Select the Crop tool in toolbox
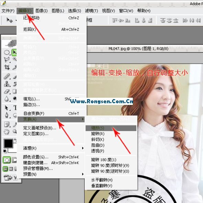 7,67
